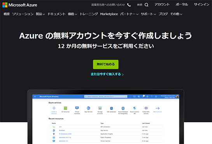
Task: Click the portal search resources field
Action: point(106,97)
